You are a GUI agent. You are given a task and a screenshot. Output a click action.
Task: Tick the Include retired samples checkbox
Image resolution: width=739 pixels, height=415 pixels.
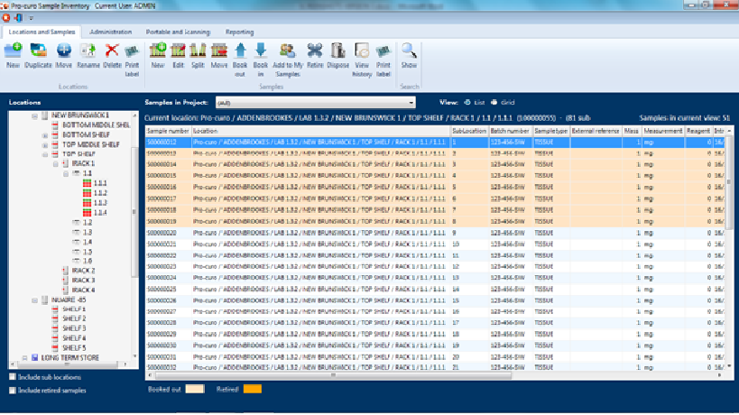pyautogui.click(x=12, y=391)
